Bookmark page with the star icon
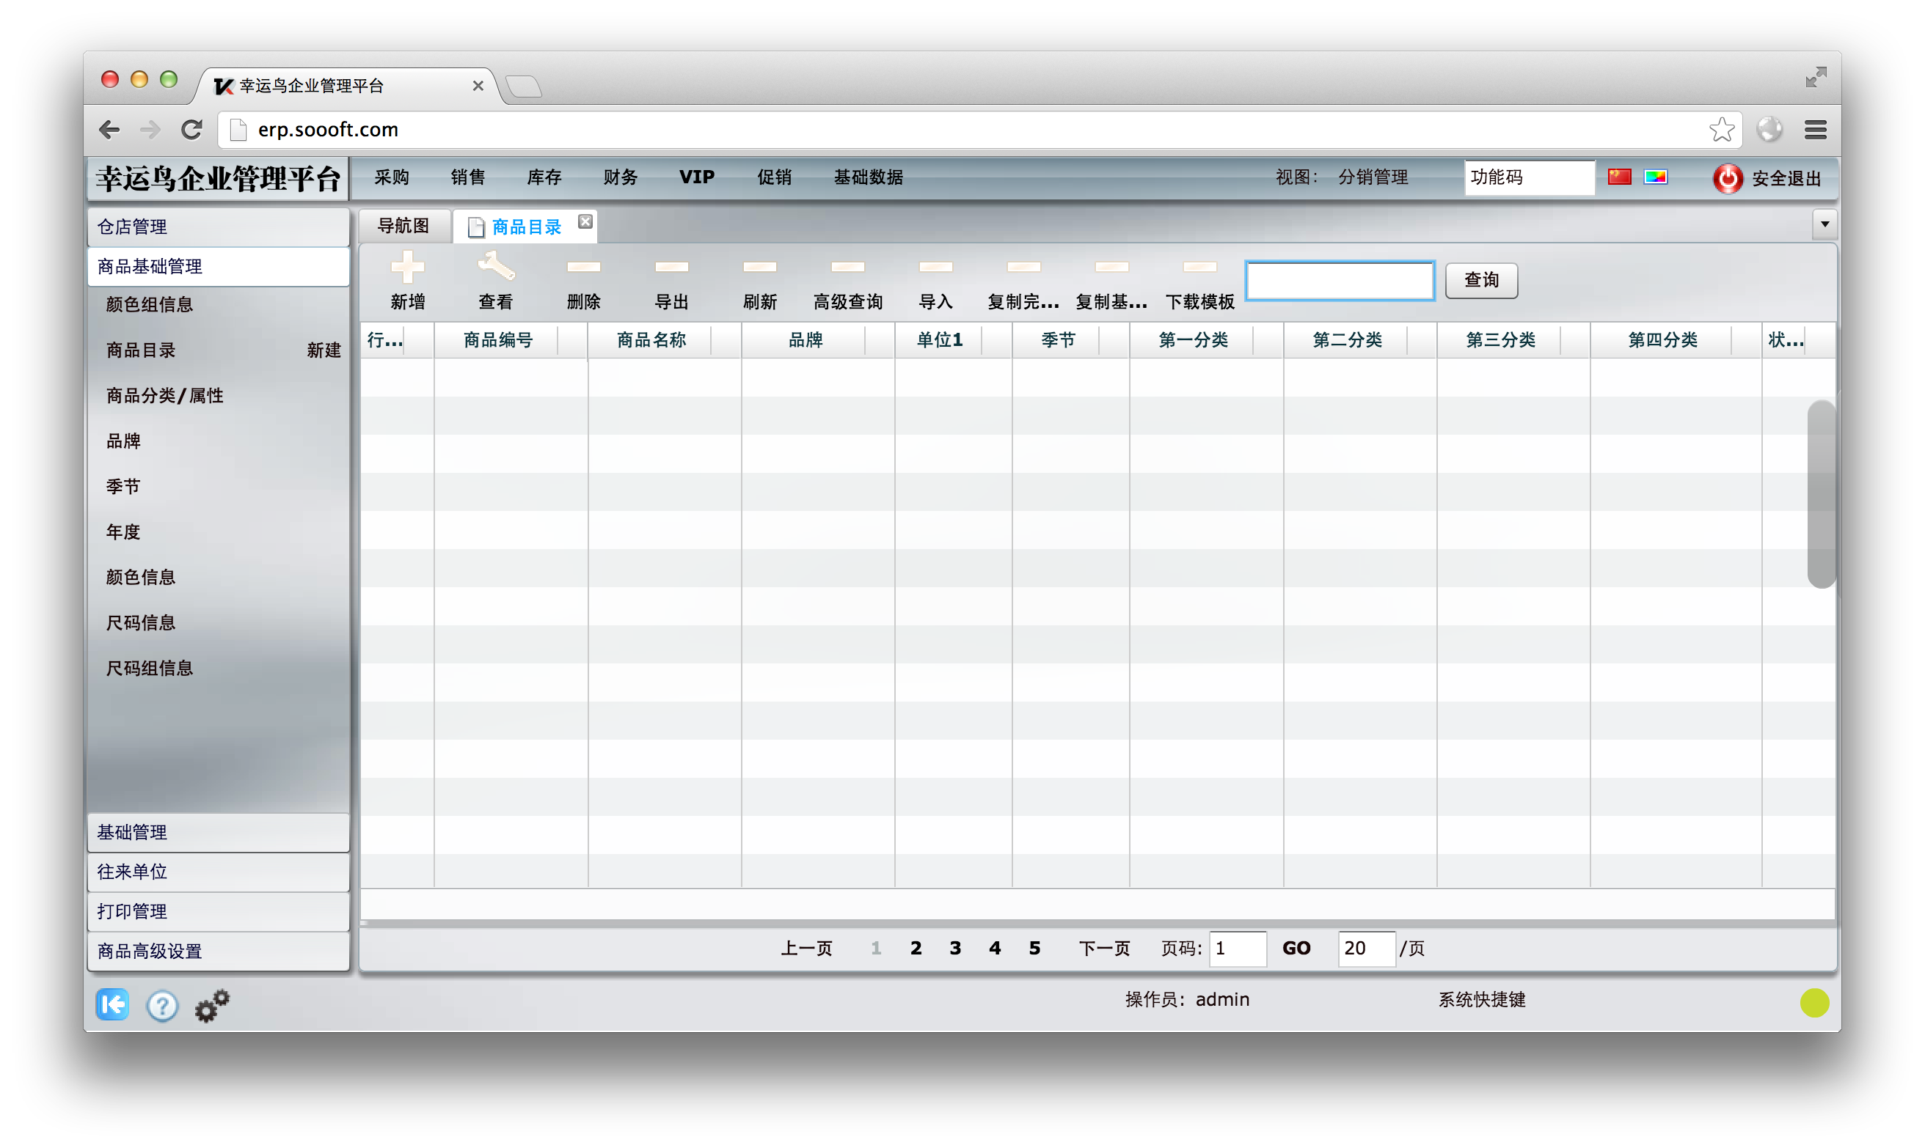The height and width of the screenshot is (1148, 1925). click(1722, 129)
